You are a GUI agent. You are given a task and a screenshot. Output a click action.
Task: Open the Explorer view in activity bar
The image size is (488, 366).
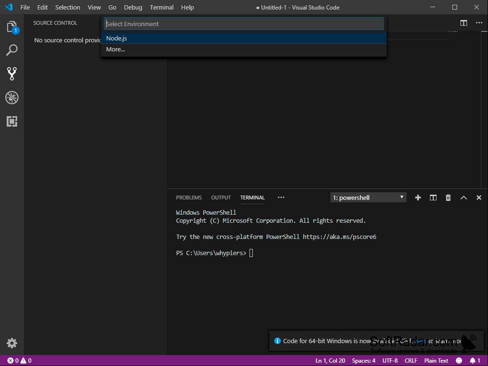pyautogui.click(x=12, y=27)
